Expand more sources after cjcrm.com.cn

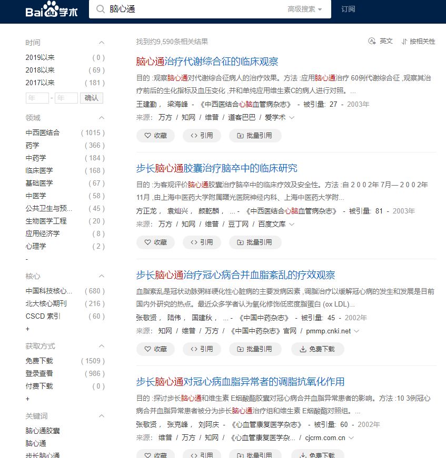click(352, 438)
